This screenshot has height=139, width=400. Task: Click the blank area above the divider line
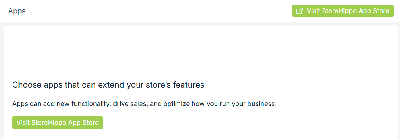click(201, 40)
